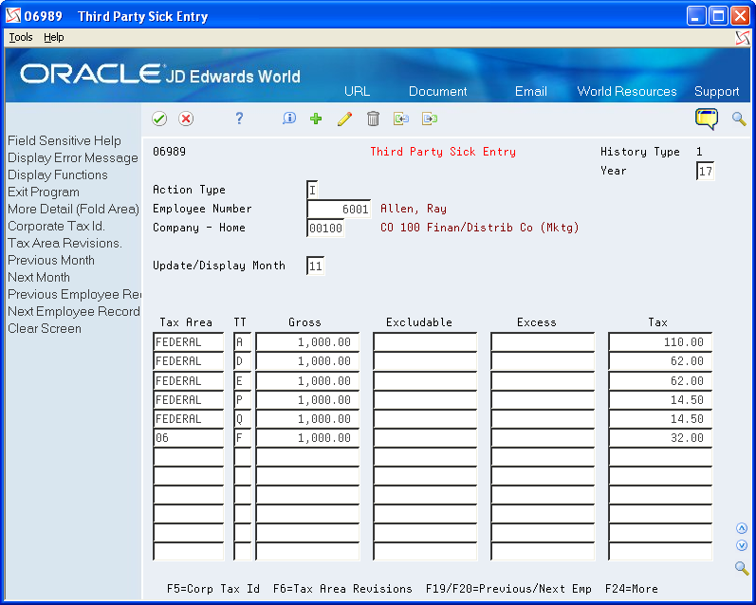Click the Action Type field
Screen dimensions: 756x605
pyautogui.click(x=312, y=190)
